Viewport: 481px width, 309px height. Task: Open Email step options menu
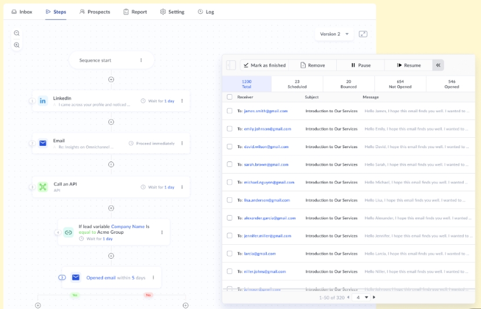[x=182, y=143]
